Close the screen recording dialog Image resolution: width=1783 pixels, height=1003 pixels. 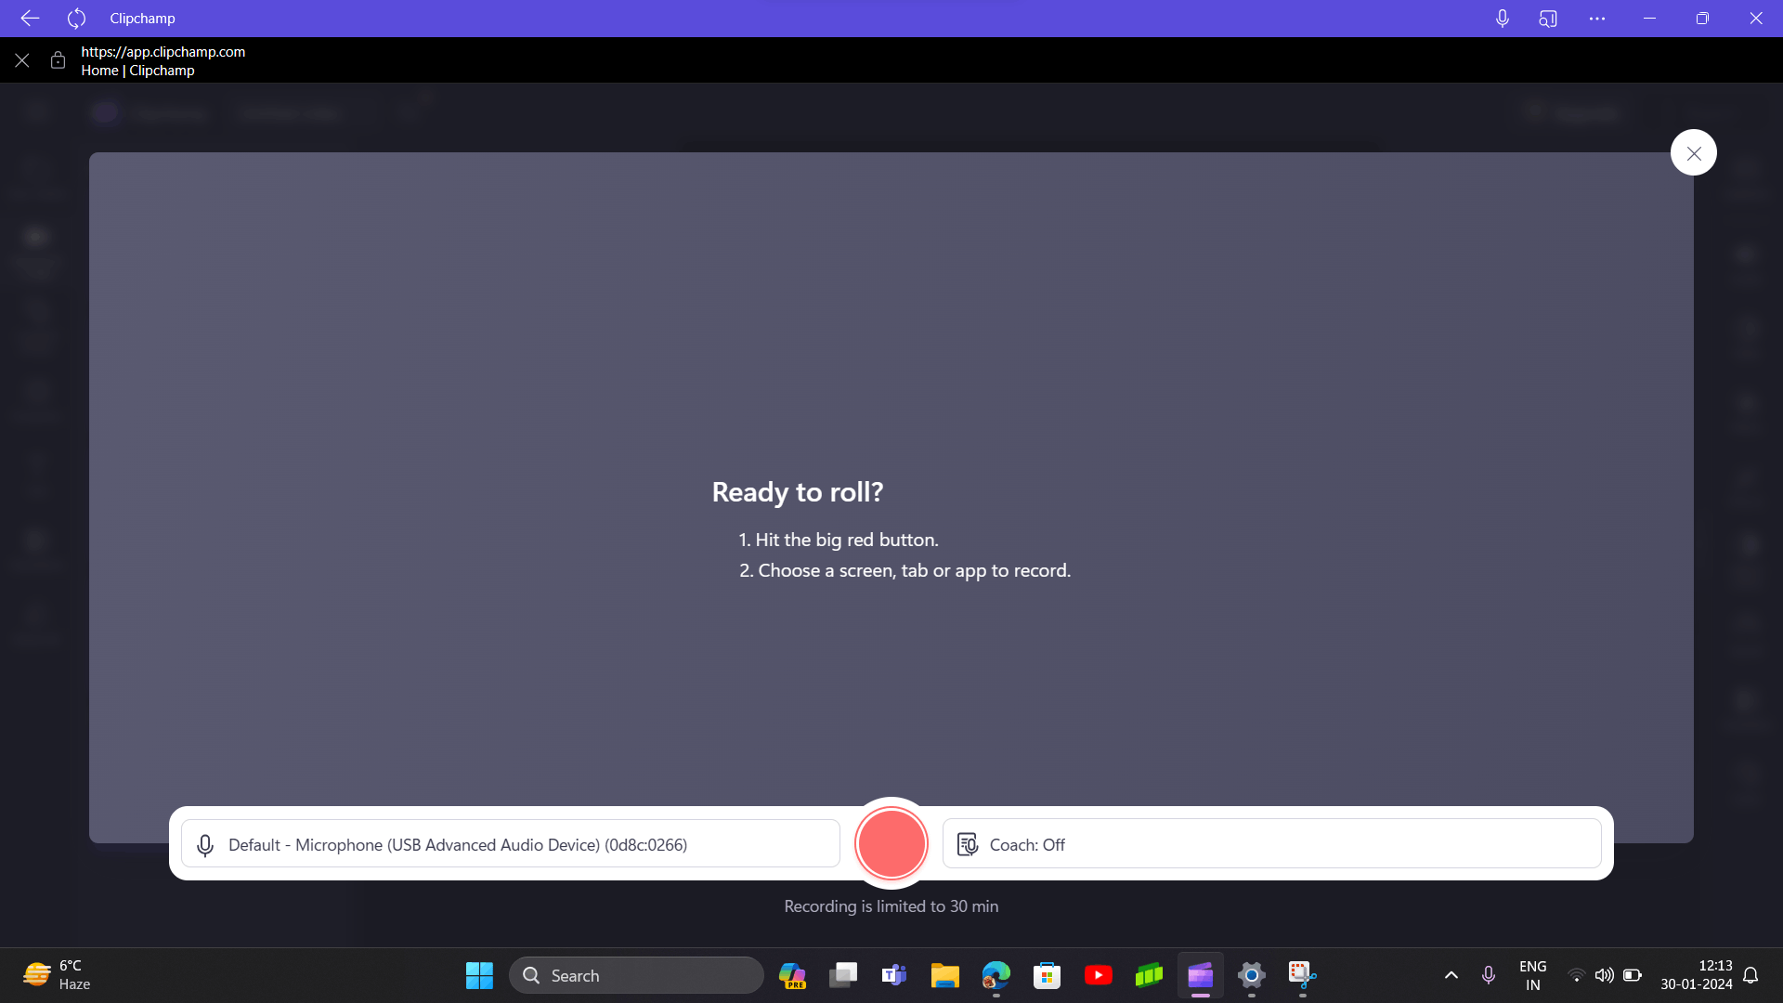pyautogui.click(x=1693, y=153)
